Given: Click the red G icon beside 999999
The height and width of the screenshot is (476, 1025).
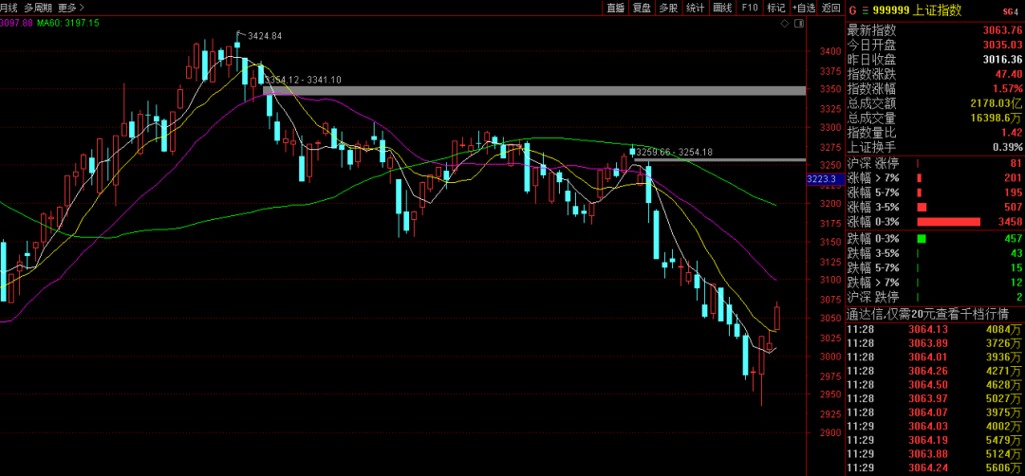Looking at the screenshot, I should click(x=851, y=9).
